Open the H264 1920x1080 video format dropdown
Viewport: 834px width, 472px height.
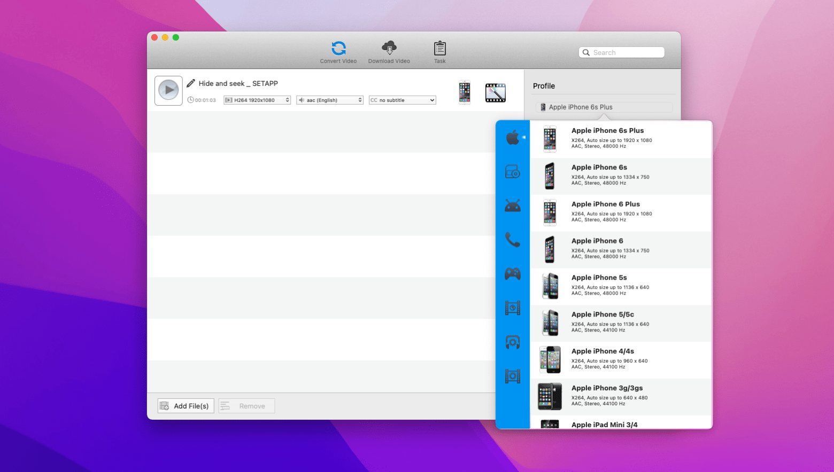pos(257,100)
